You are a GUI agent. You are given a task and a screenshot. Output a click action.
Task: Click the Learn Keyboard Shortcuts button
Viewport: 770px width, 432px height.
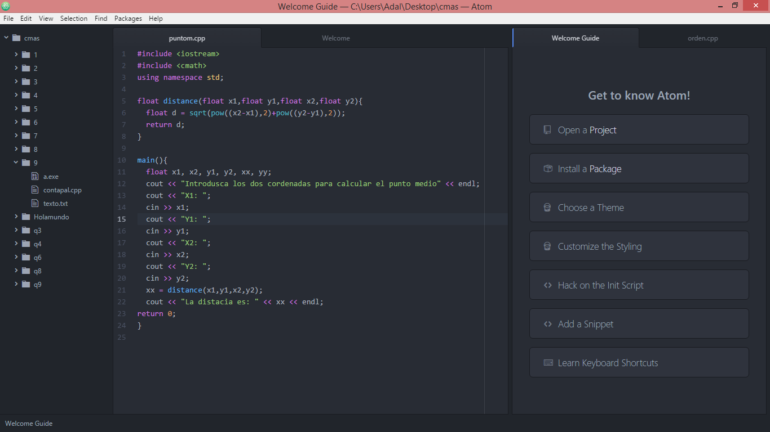click(x=639, y=363)
